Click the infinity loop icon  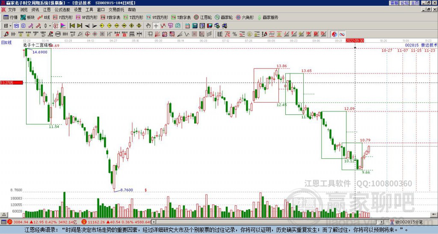point(342,34)
